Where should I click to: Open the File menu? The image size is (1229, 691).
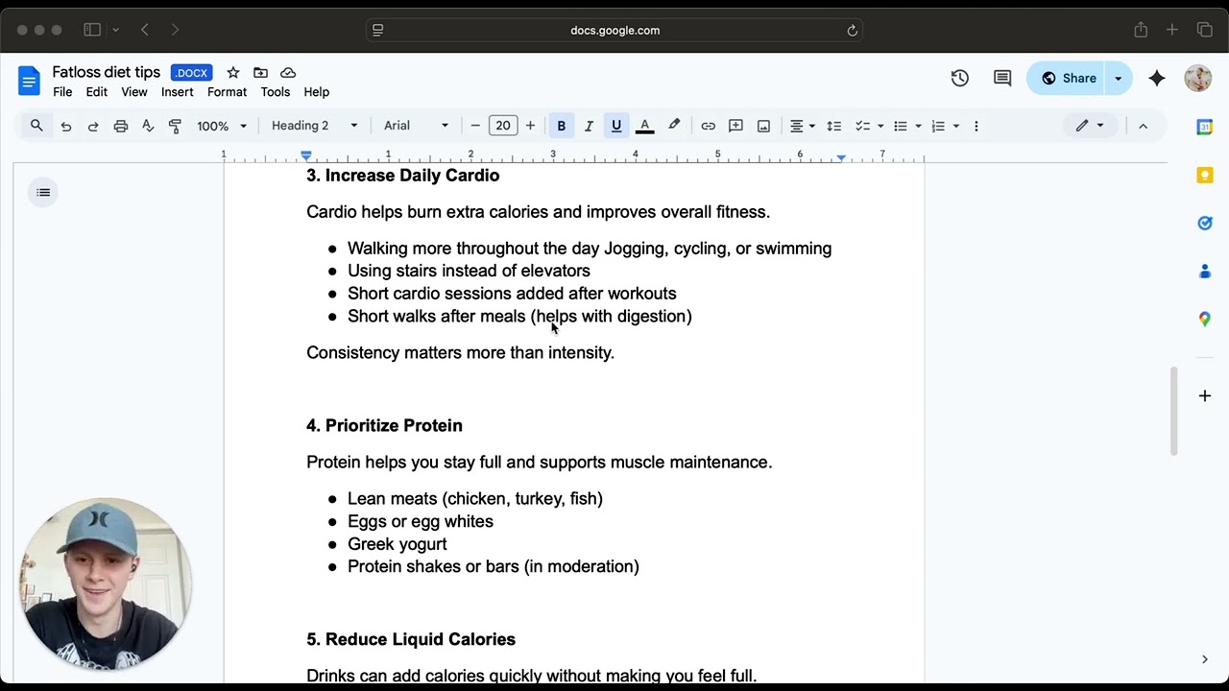(62, 92)
